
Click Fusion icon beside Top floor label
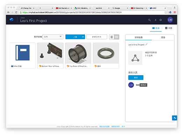coord(68,66)
